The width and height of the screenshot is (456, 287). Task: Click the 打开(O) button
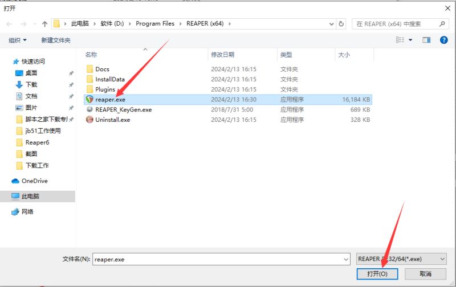(377, 274)
